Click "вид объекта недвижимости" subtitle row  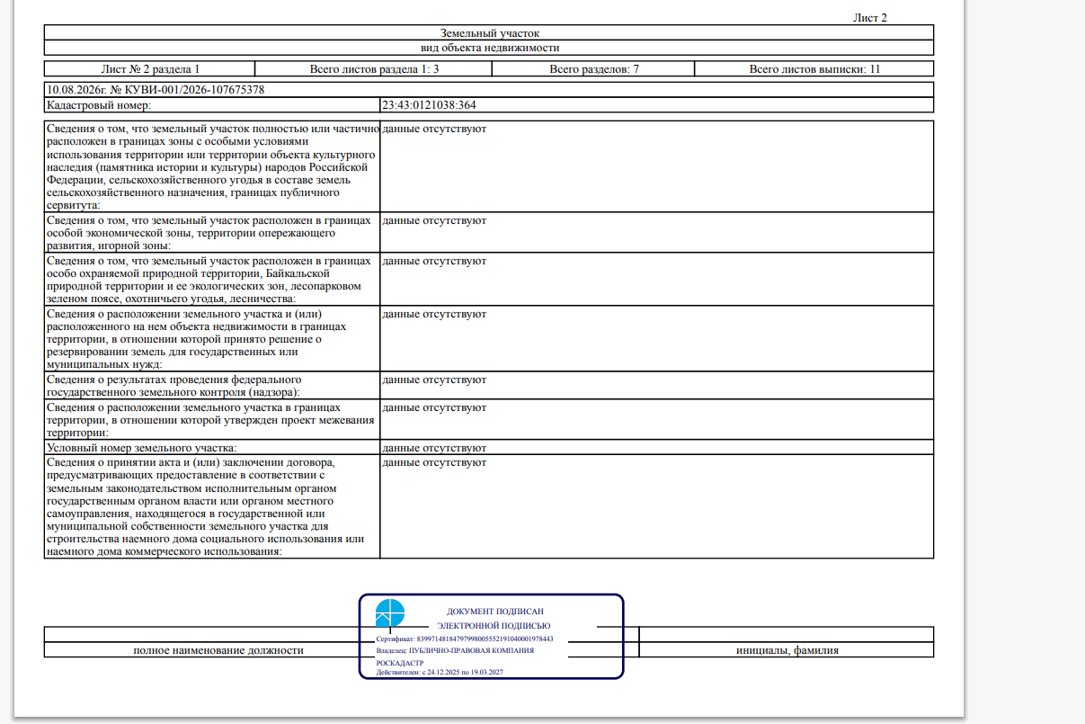pyautogui.click(x=489, y=48)
